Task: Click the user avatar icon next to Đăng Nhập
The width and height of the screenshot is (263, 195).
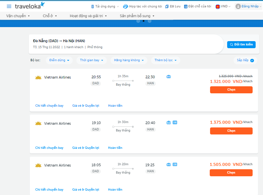Action: 238,6
